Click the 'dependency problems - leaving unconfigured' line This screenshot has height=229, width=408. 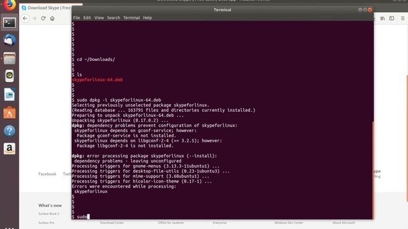pyautogui.click(x=127, y=161)
